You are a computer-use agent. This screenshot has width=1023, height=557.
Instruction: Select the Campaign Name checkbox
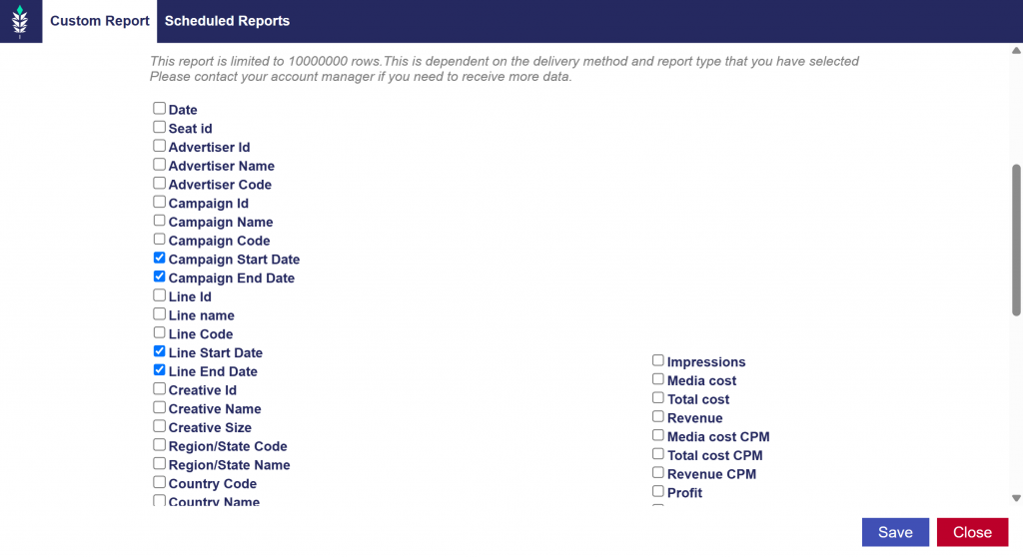click(159, 221)
